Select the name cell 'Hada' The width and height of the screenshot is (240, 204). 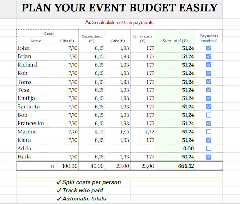click(x=36, y=157)
